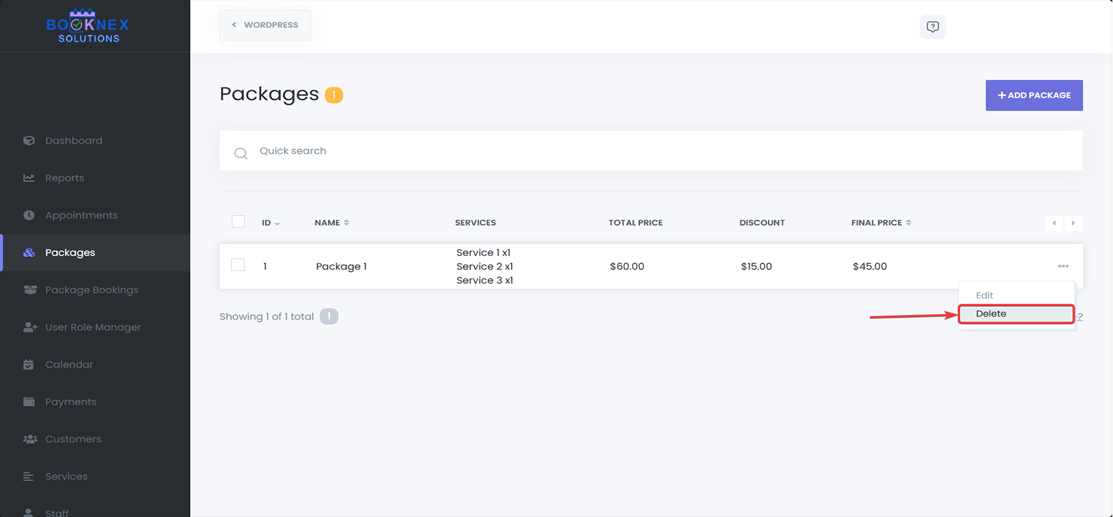Viewport: 1113px width, 517px height.
Task: Click the User Role Manager icon
Action: point(30,327)
